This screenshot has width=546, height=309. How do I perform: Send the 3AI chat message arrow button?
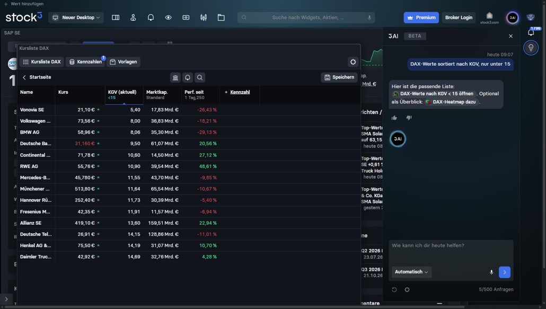point(505,272)
